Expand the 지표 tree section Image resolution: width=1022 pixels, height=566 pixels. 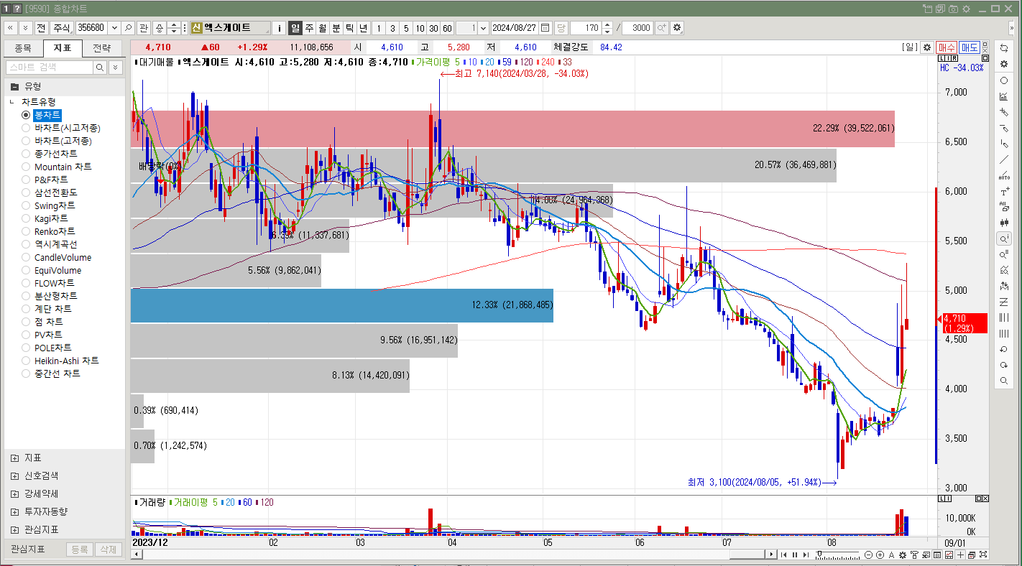click(15, 458)
